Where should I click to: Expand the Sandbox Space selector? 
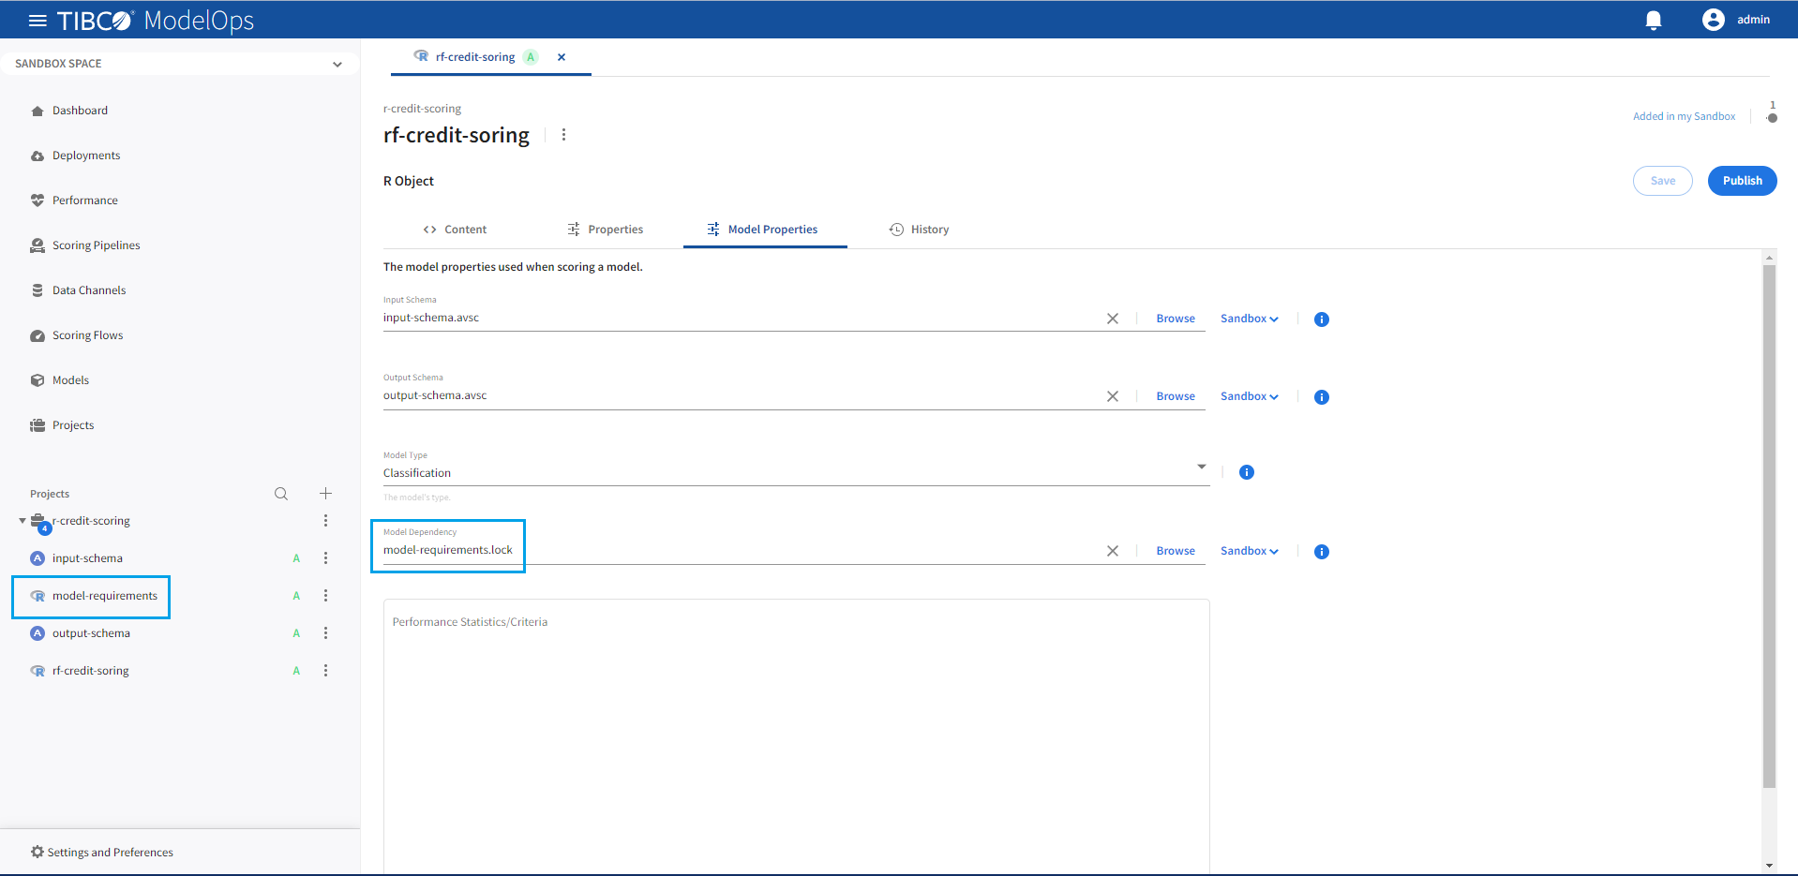pyautogui.click(x=337, y=64)
